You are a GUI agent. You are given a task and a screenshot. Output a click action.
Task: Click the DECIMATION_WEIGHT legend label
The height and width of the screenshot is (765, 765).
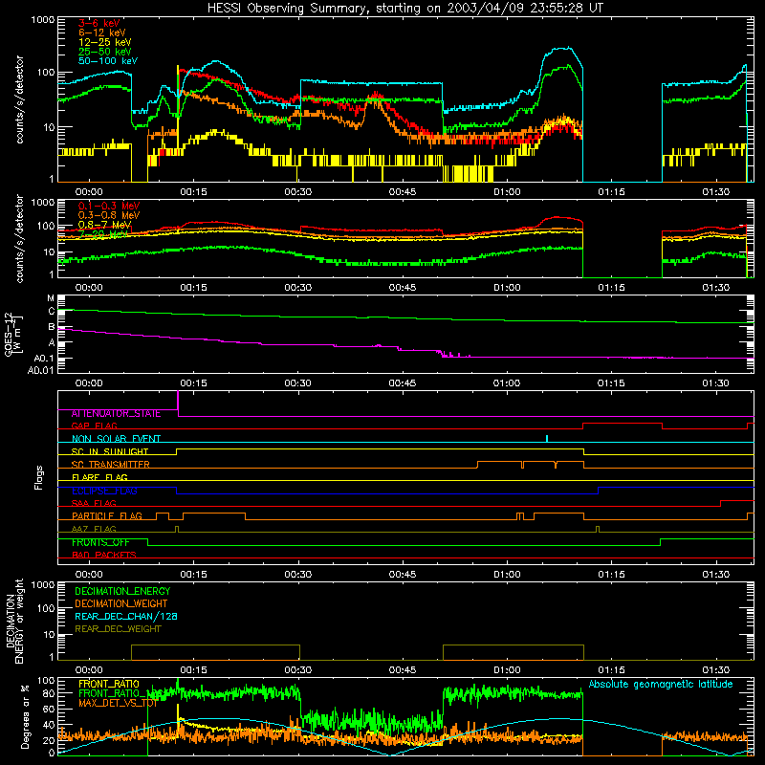[121, 603]
